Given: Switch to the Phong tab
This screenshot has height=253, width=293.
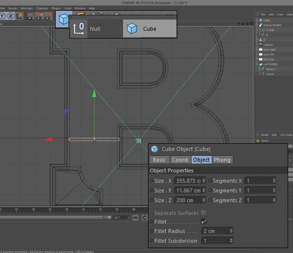Looking at the screenshot, I should click(222, 160).
